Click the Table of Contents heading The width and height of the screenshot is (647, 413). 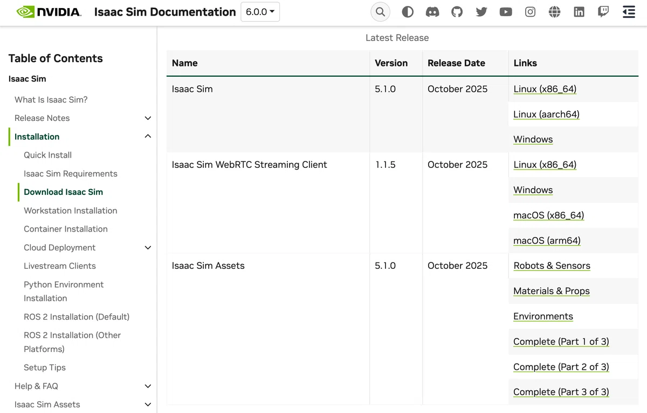(56, 58)
